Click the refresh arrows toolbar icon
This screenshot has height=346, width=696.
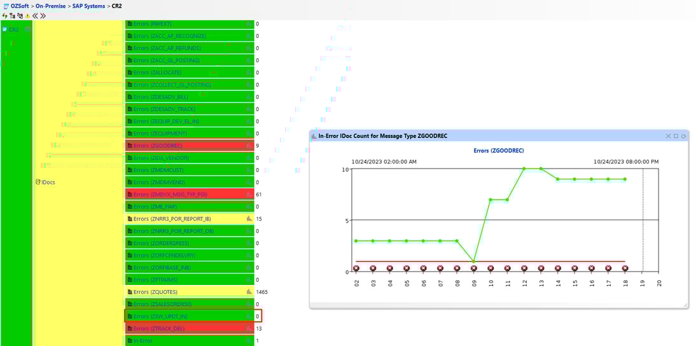click(x=4, y=15)
